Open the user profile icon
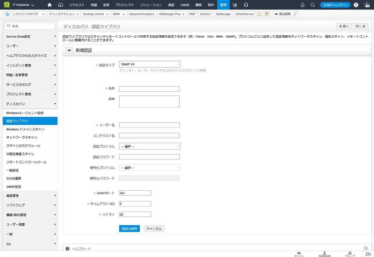 click(x=367, y=5)
